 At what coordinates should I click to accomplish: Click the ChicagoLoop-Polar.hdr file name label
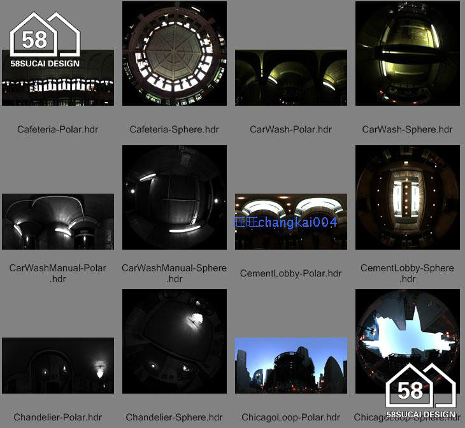(291, 417)
